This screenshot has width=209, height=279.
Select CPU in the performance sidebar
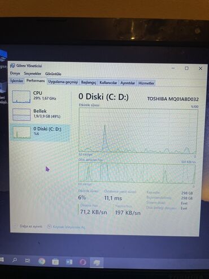[x=40, y=97]
